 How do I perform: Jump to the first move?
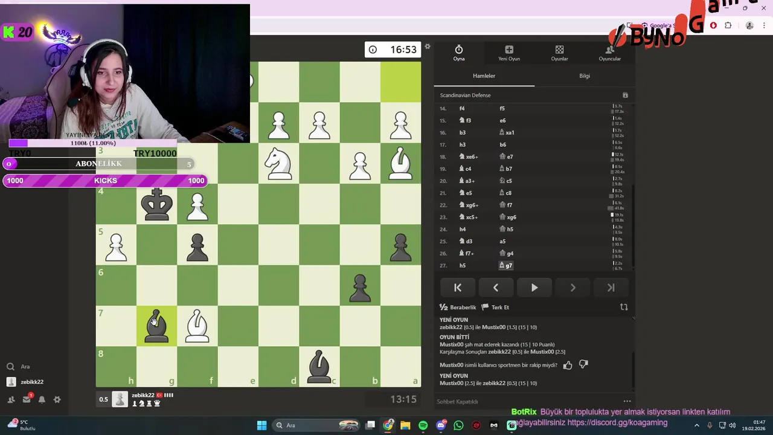tap(458, 288)
